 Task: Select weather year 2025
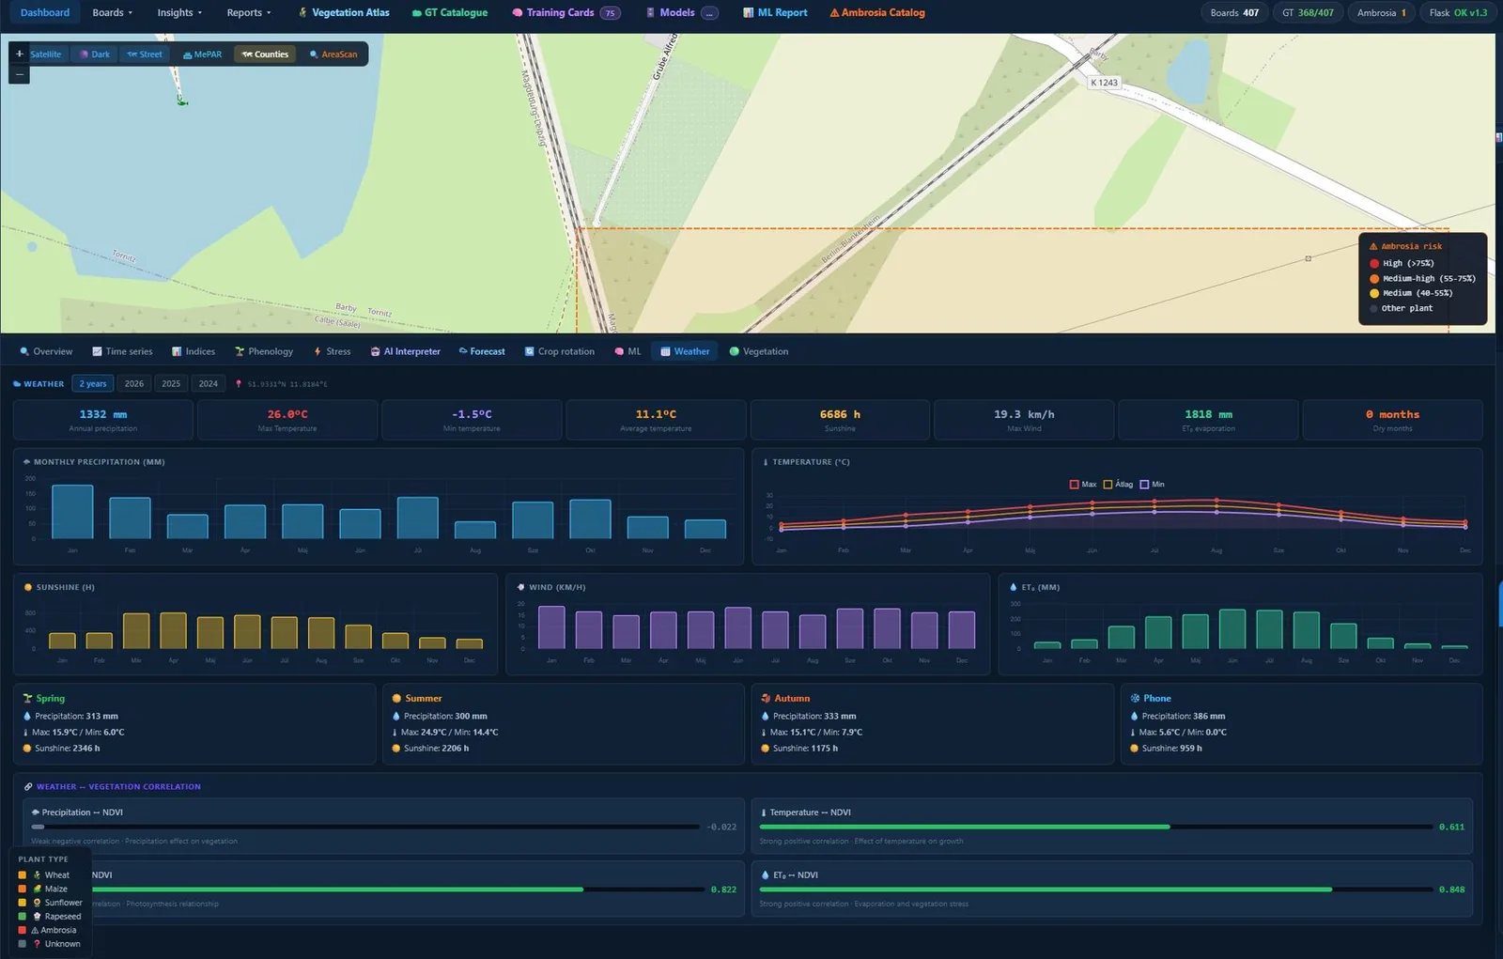[x=171, y=383]
